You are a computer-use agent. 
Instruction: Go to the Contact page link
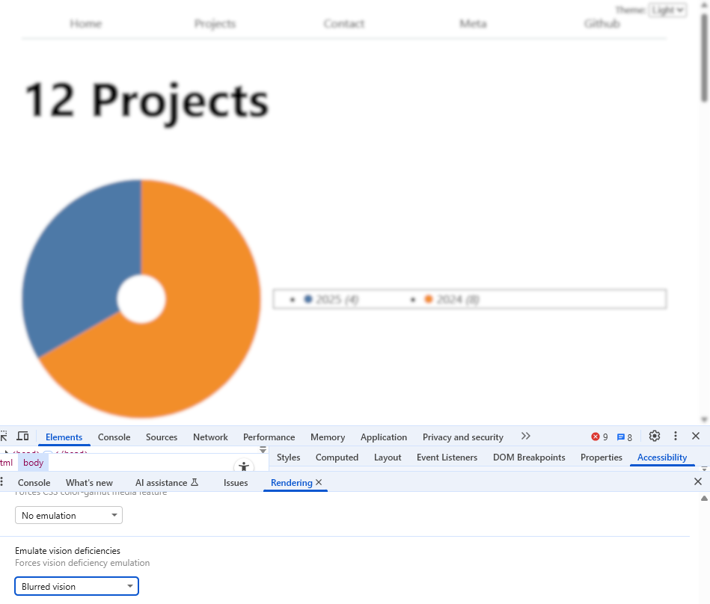[344, 24]
